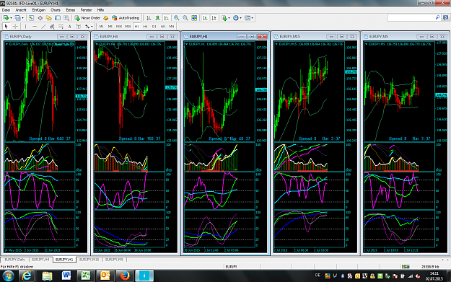This screenshot has height=282, width=451.
Task: Switch to the EURJPY,Daily bottom tab
Action: click(14, 260)
